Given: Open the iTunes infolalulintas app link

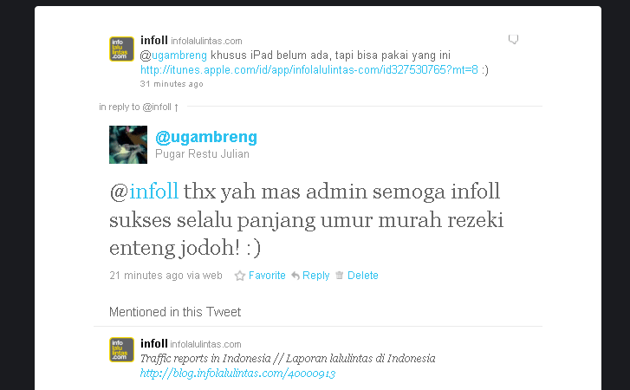Looking at the screenshot, I should pyautogui.click(x=309, y=70).
